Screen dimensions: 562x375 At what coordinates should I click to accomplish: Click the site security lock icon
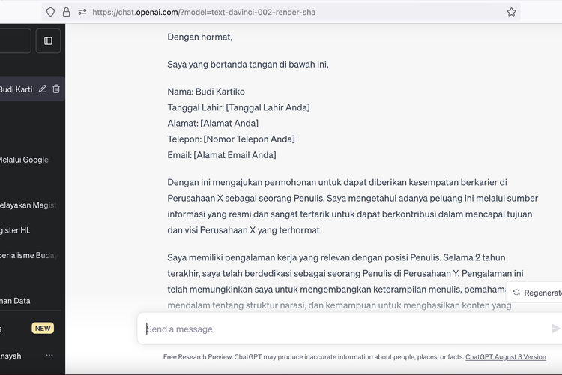tap(66, 12)
